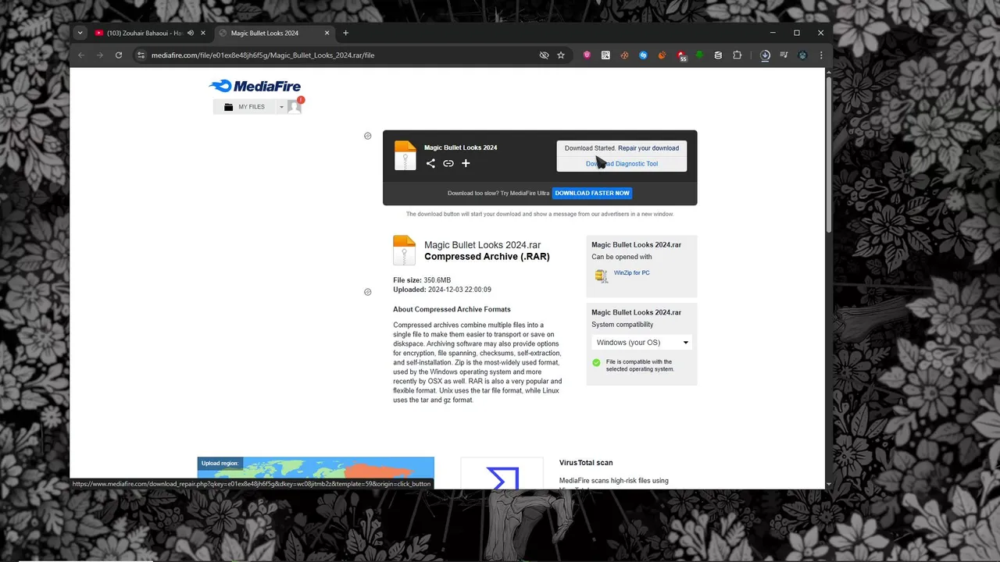Close the Zouhair Bahaoui YouTube tab
Screen dimensions: 1000x562
click(x=203, y=33)
